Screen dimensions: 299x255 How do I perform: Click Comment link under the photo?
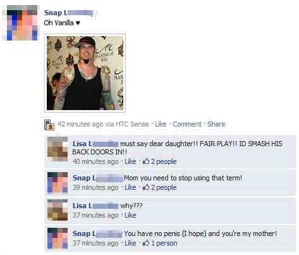point(187,124)
